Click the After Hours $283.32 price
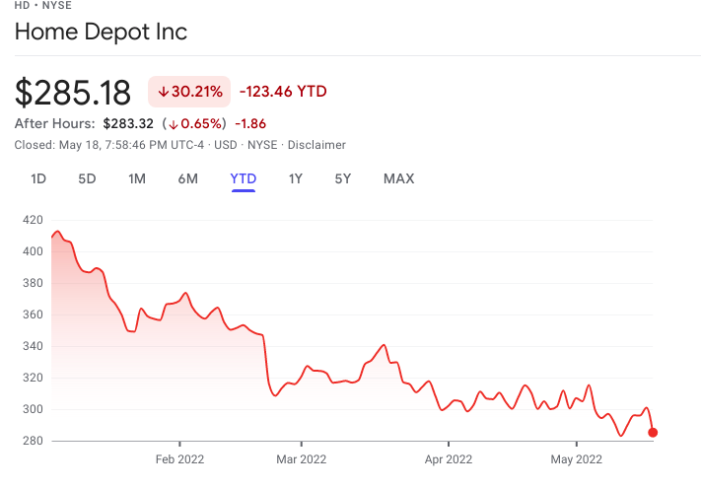The width and height of the screenshot is (701, 489). (128, 123)
